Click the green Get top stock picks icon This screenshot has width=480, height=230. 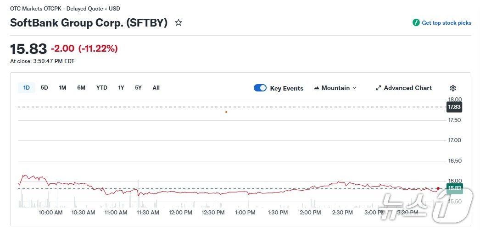(416, 22)
